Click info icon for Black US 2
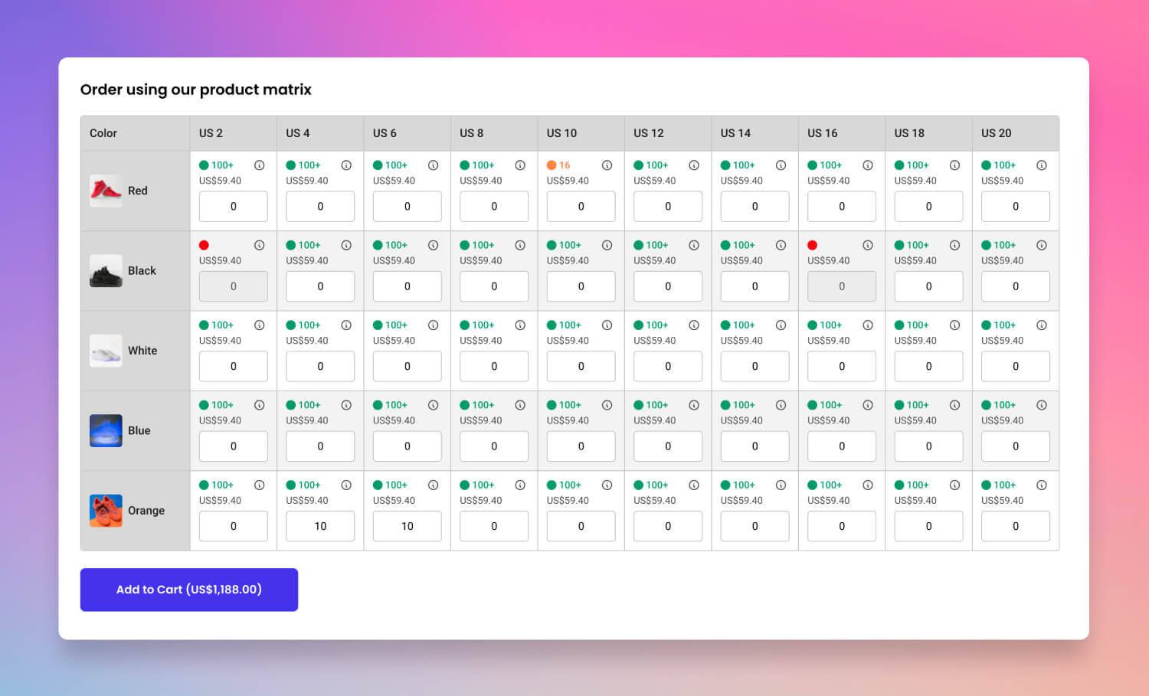Image resolution: width=1149 pixels, height=696 pixels. pyautogui.click(x=260, y=245)
